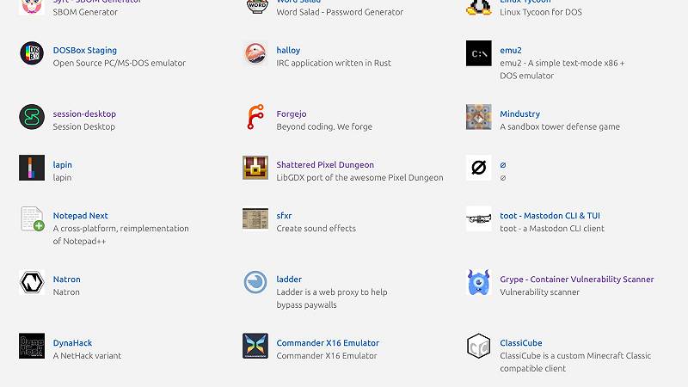This screenshot has height=387, width=688.
Task: Click the sfxr app thumbnail
Action: point(255,218)
